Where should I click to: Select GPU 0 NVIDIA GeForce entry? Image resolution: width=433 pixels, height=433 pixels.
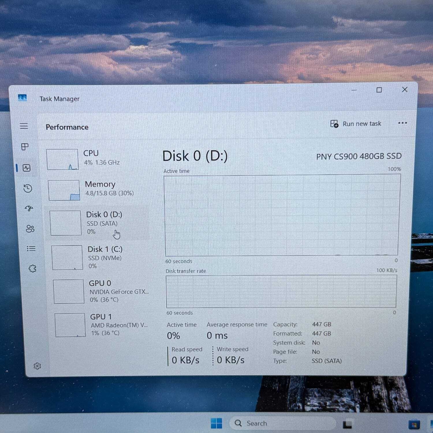[x=101, y=291]
